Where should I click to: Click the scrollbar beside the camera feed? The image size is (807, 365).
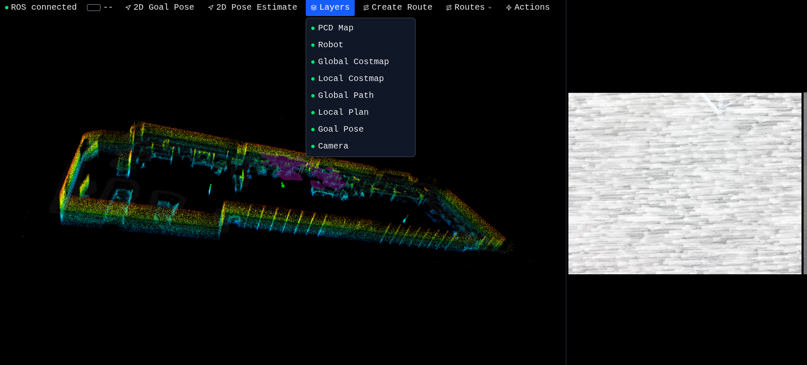tap(805, 184)
